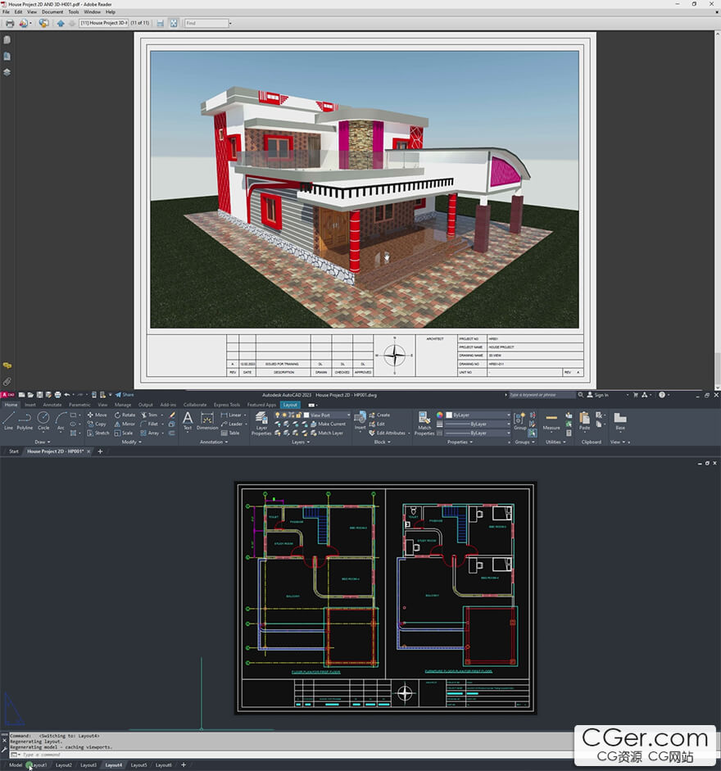The width and height of the screenshot is (721, 771).
Task: Switch to the Annotate ribbon tab
Action: pyautogui.click(x=52, y=405)
